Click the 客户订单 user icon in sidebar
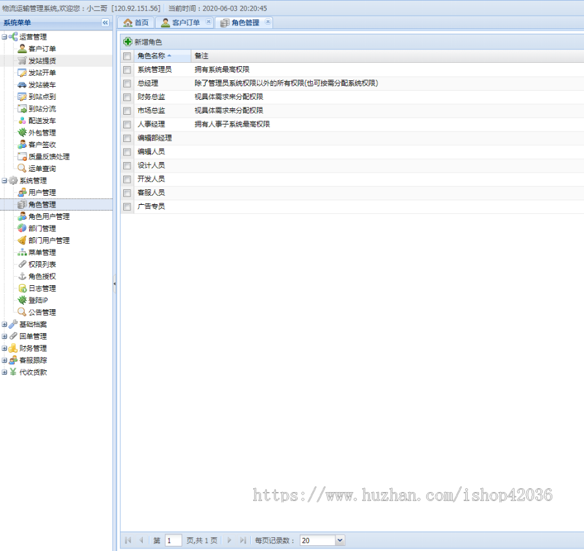Screen dimensions: 584x551 [22, 49]
